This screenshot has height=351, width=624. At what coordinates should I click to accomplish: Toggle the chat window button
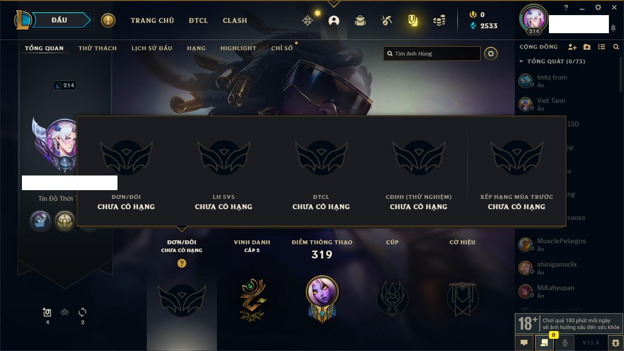click(x=524, y=343)
